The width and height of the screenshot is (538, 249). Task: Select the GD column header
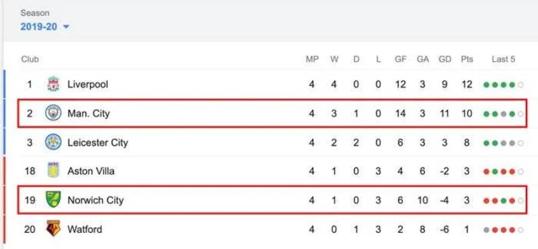coord(445,59)
